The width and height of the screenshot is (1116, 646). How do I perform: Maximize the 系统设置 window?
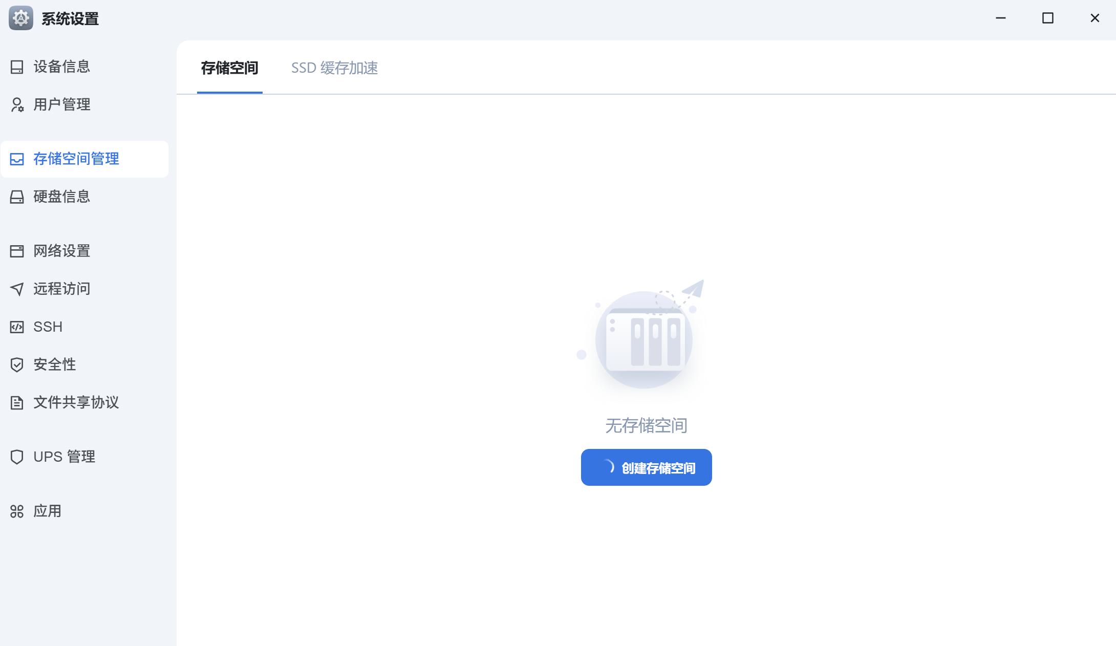pos(1047,18)
